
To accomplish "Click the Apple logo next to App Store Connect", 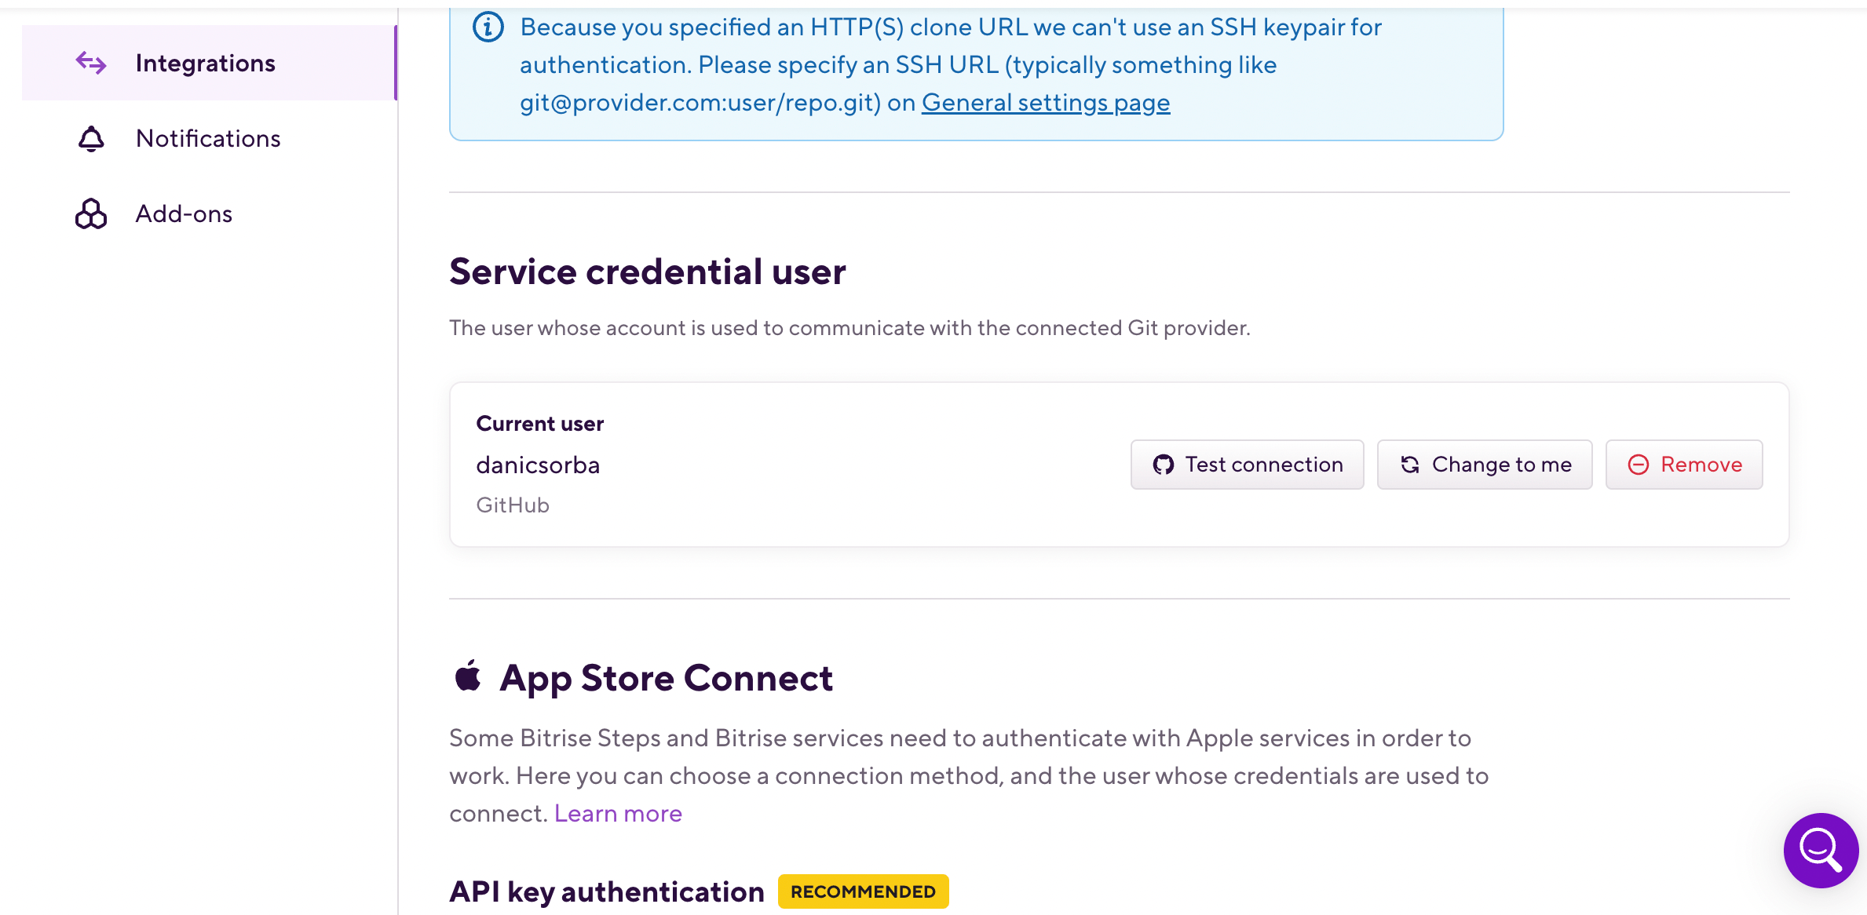I will (x=469, y=676).
